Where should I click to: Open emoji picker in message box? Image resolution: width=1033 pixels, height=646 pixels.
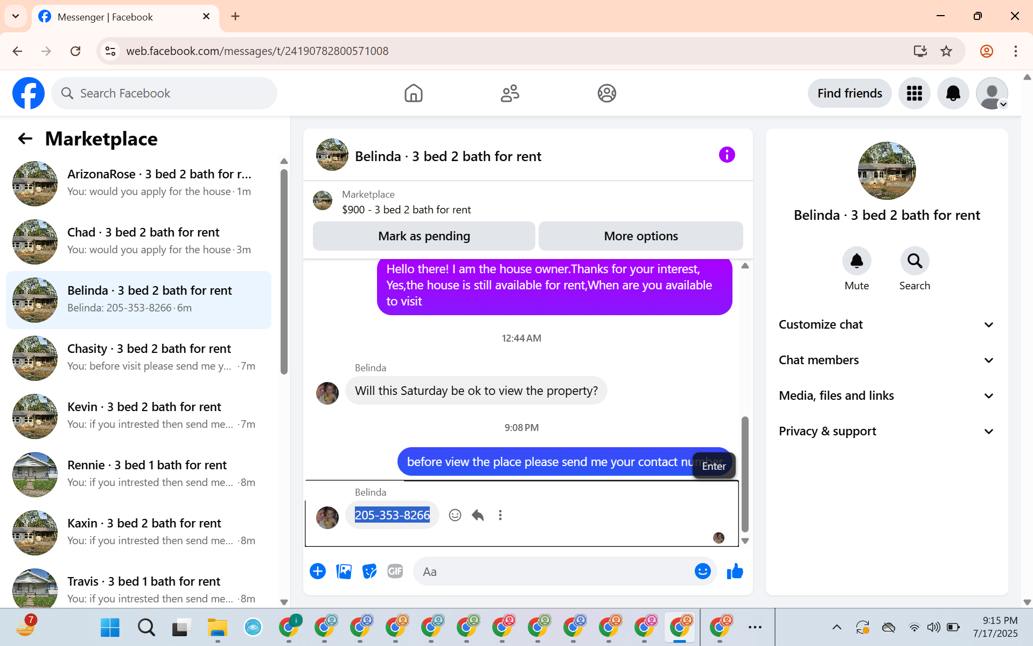(702, 571)
